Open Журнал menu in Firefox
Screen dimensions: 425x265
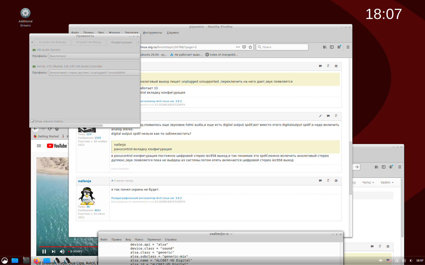114,32
